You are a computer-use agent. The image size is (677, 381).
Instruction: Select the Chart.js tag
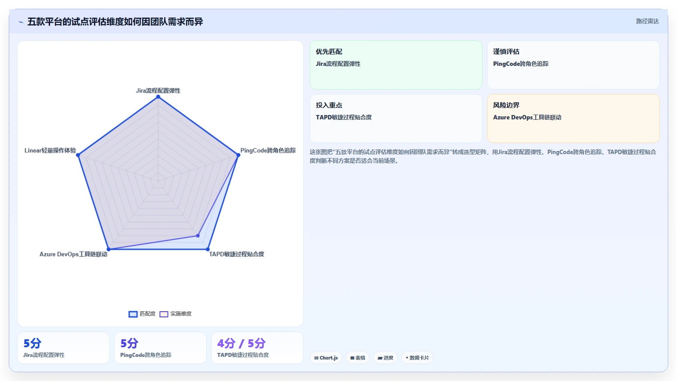(326, 358)
